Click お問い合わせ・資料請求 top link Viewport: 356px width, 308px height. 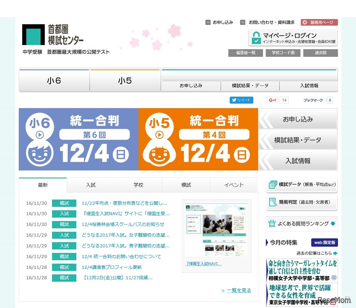[272, 22]
